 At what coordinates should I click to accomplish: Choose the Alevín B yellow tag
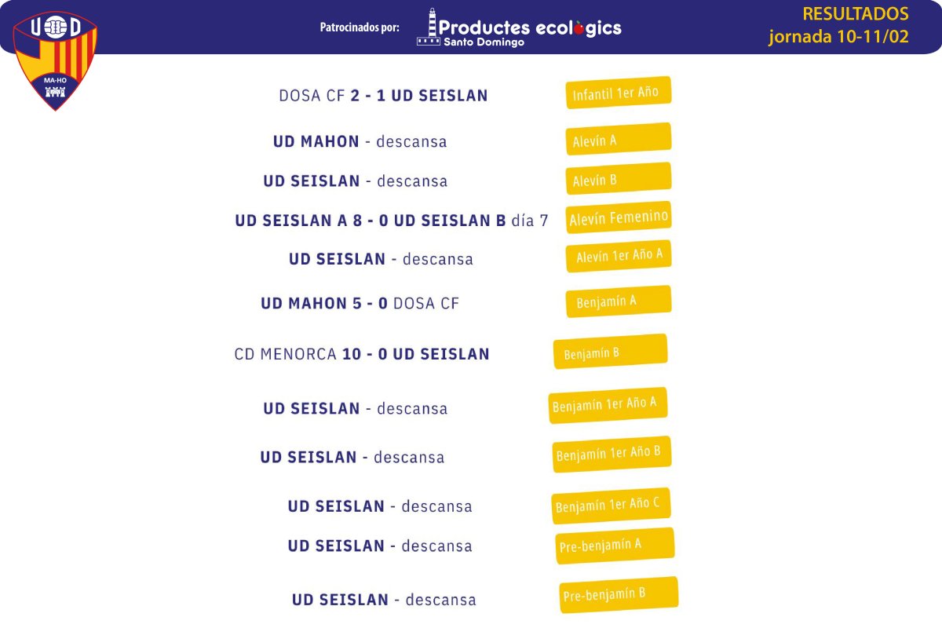click(x=619, y=178)
